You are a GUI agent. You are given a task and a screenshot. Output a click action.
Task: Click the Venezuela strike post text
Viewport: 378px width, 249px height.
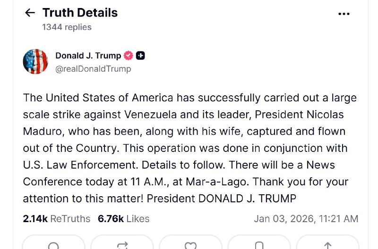(x=189, y=148)
